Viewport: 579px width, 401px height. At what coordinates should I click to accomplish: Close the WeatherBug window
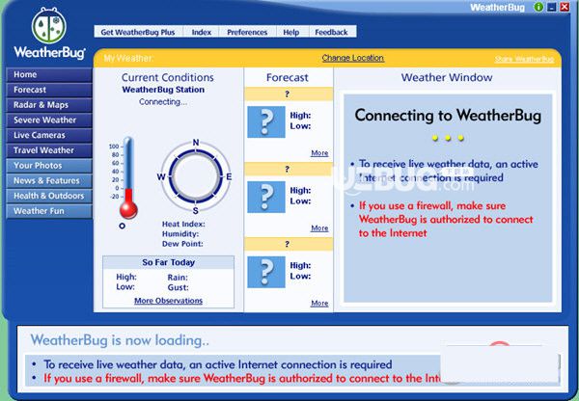pos(565,7)
